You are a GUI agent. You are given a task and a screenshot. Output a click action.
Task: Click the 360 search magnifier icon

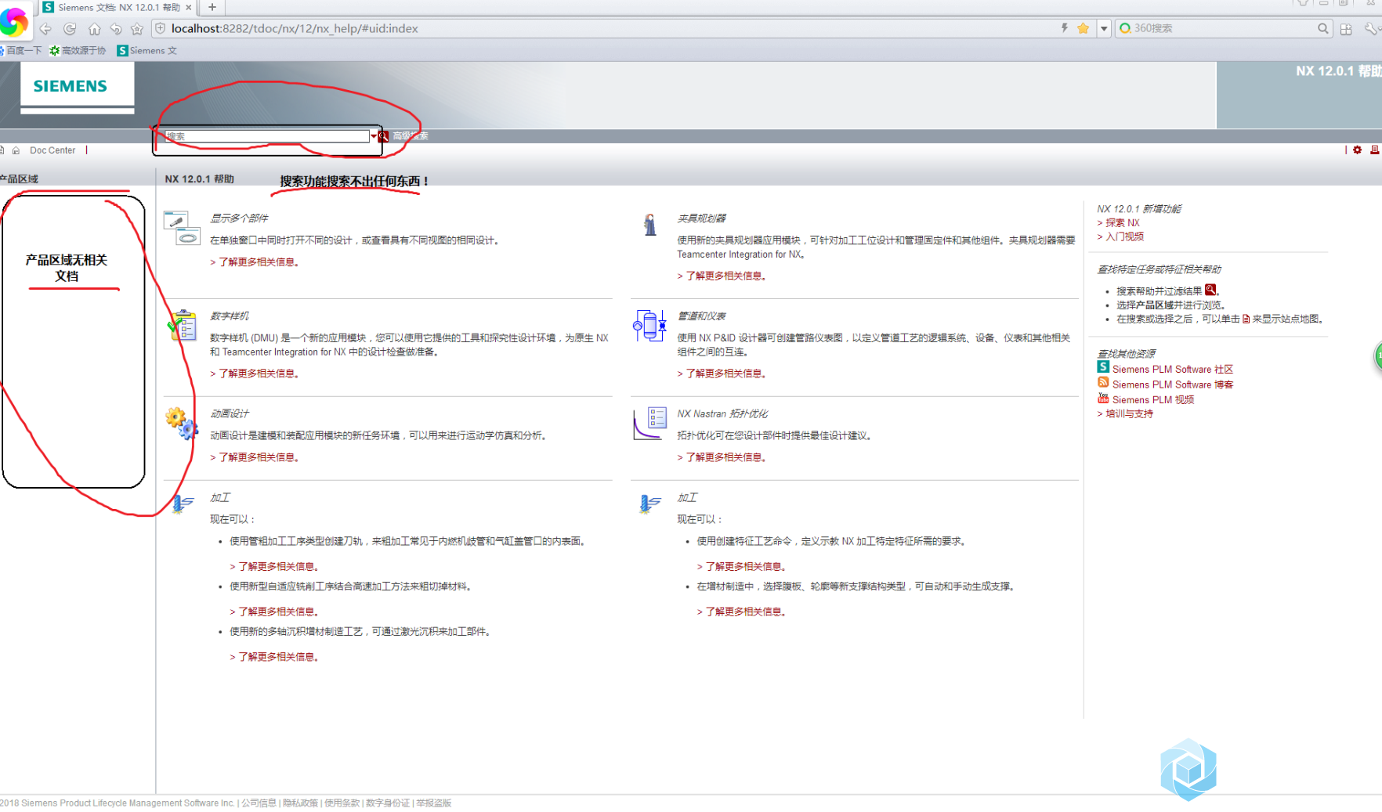click(x=1323, y=28)
